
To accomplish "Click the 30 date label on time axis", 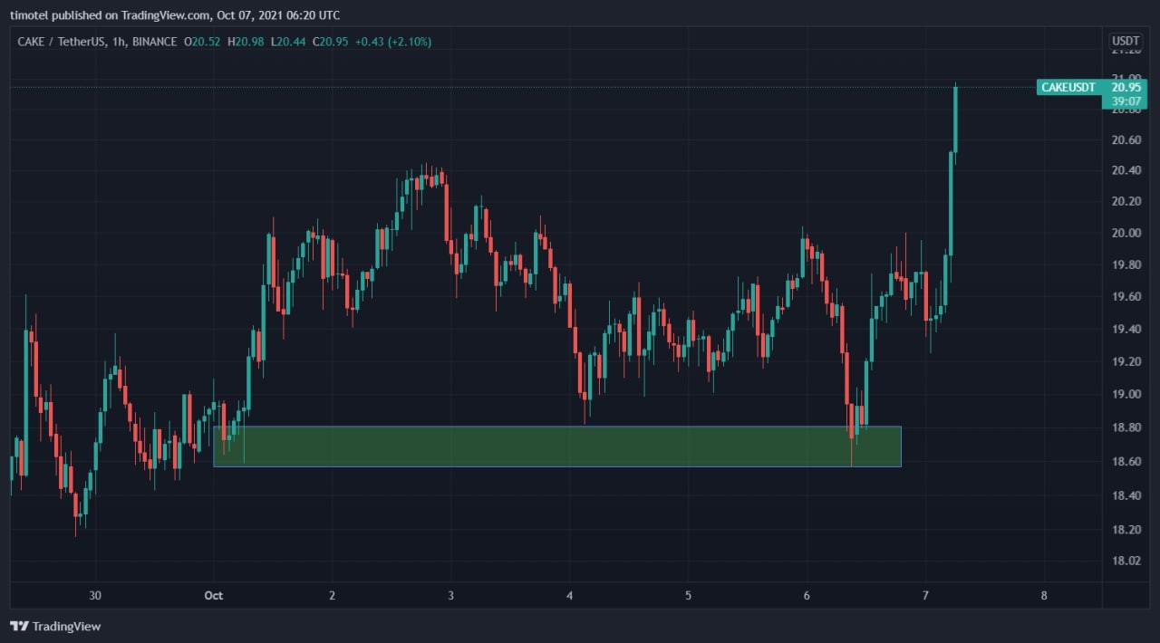I will (x=95, y=595).
